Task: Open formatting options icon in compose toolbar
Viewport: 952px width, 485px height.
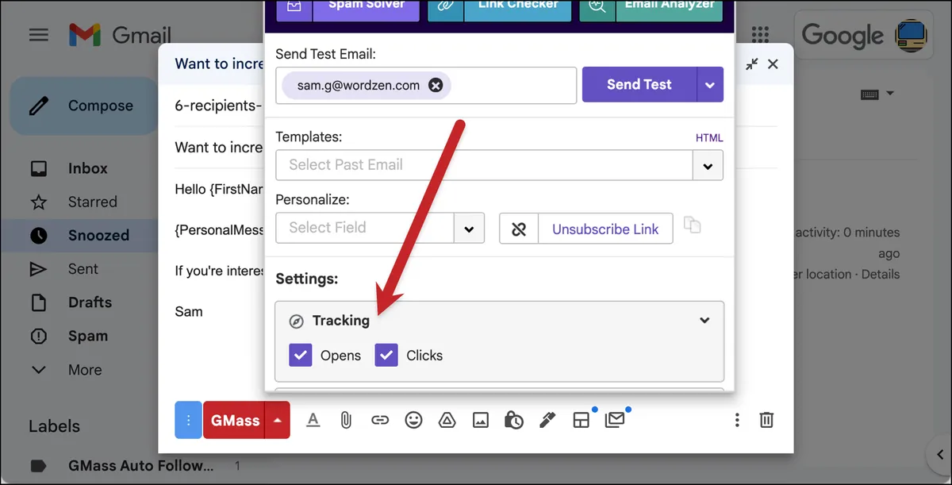Action: click(313, 420)
